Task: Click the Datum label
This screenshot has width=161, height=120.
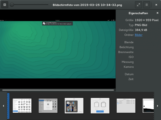Action: click(x=129, y=74)
